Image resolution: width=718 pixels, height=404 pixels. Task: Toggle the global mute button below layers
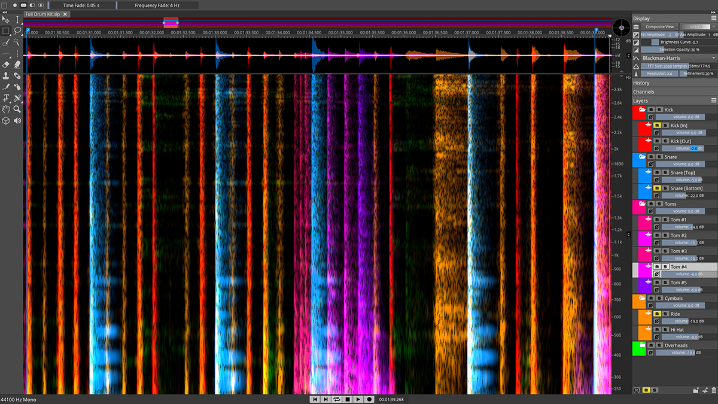(647, 390)
